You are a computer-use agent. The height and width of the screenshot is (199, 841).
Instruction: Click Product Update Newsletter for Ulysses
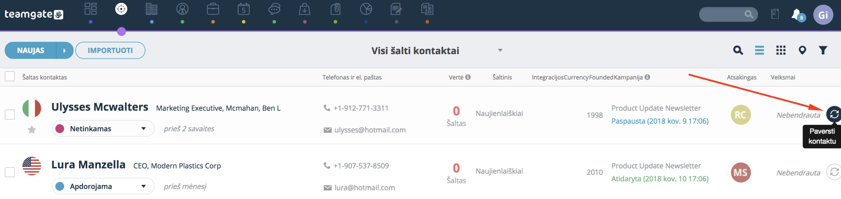656,108
